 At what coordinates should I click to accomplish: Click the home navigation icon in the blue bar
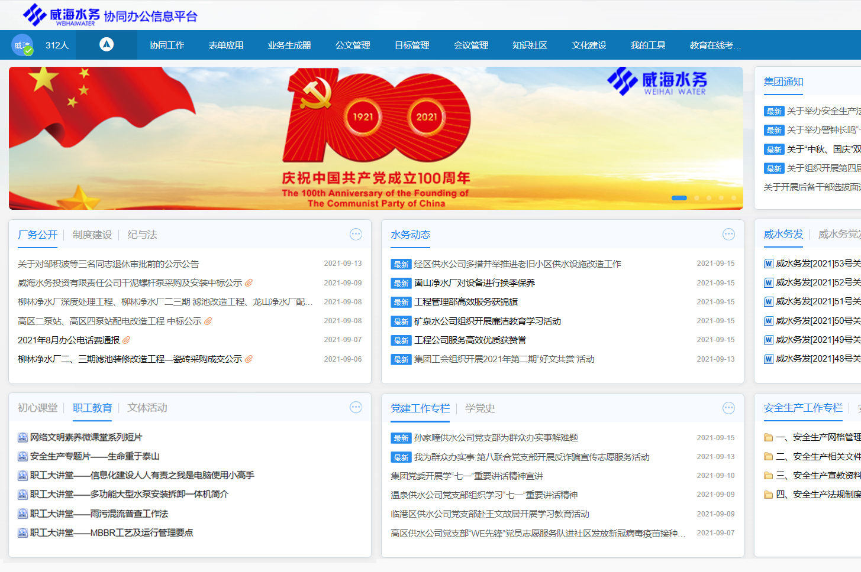[107, 45]
